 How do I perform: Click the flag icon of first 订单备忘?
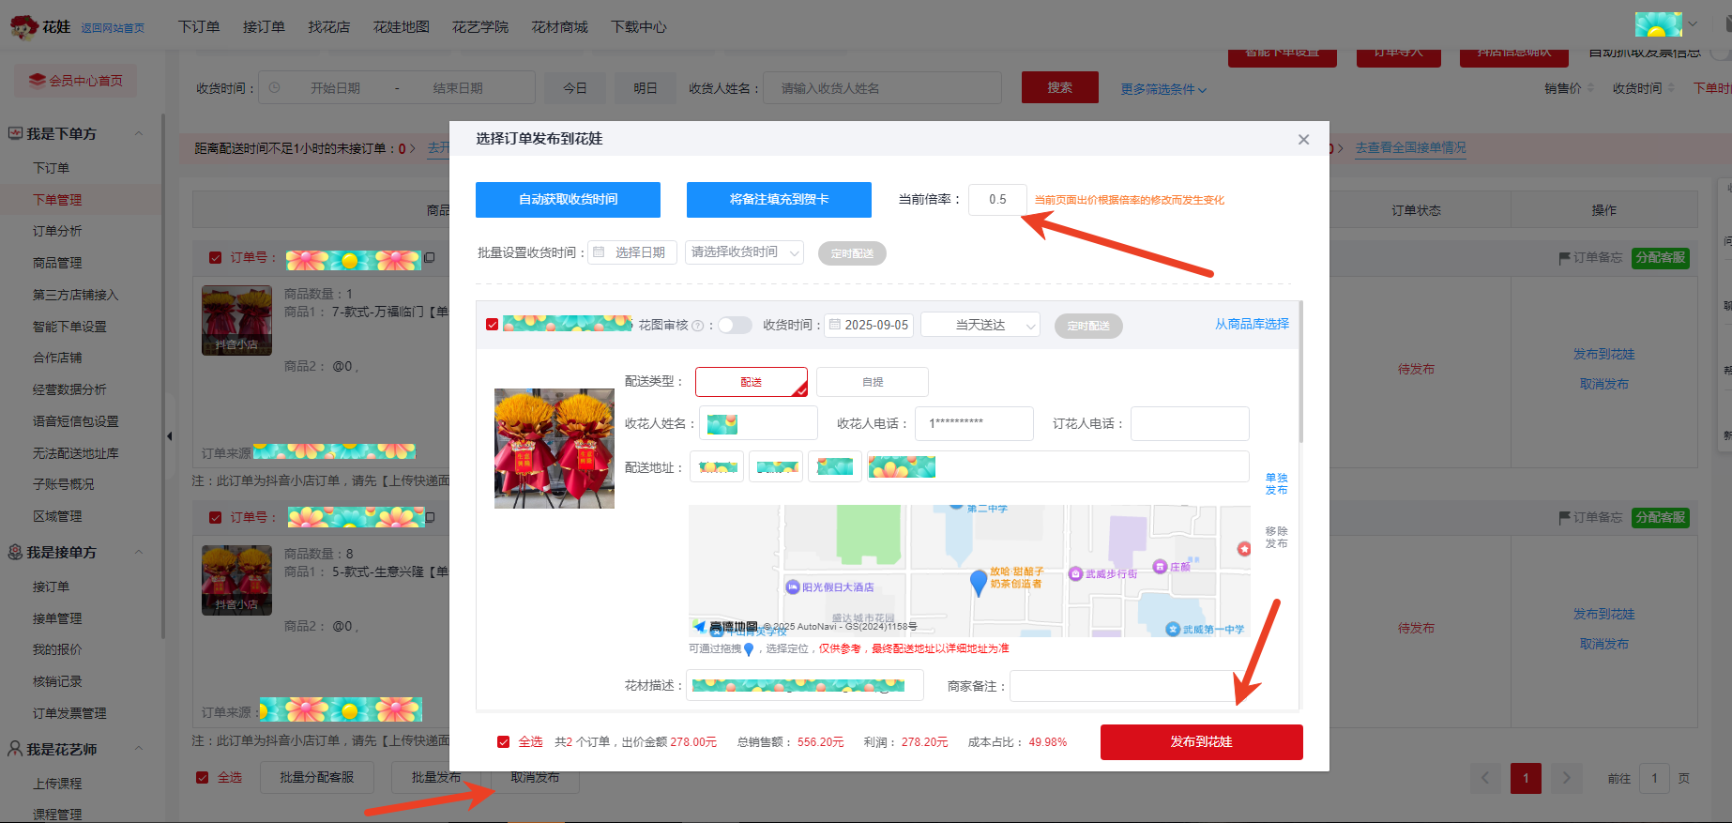[1564, 257]
